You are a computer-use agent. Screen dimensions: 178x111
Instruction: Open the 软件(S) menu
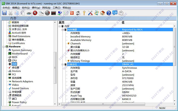[x=26, y=8]
